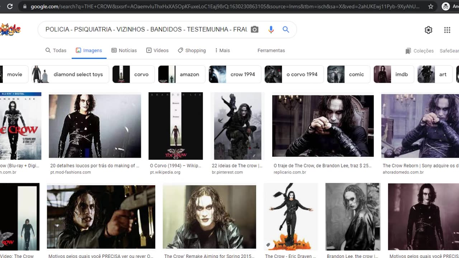Open the Pinterest crow ideas thumbnail

(238, 126)
